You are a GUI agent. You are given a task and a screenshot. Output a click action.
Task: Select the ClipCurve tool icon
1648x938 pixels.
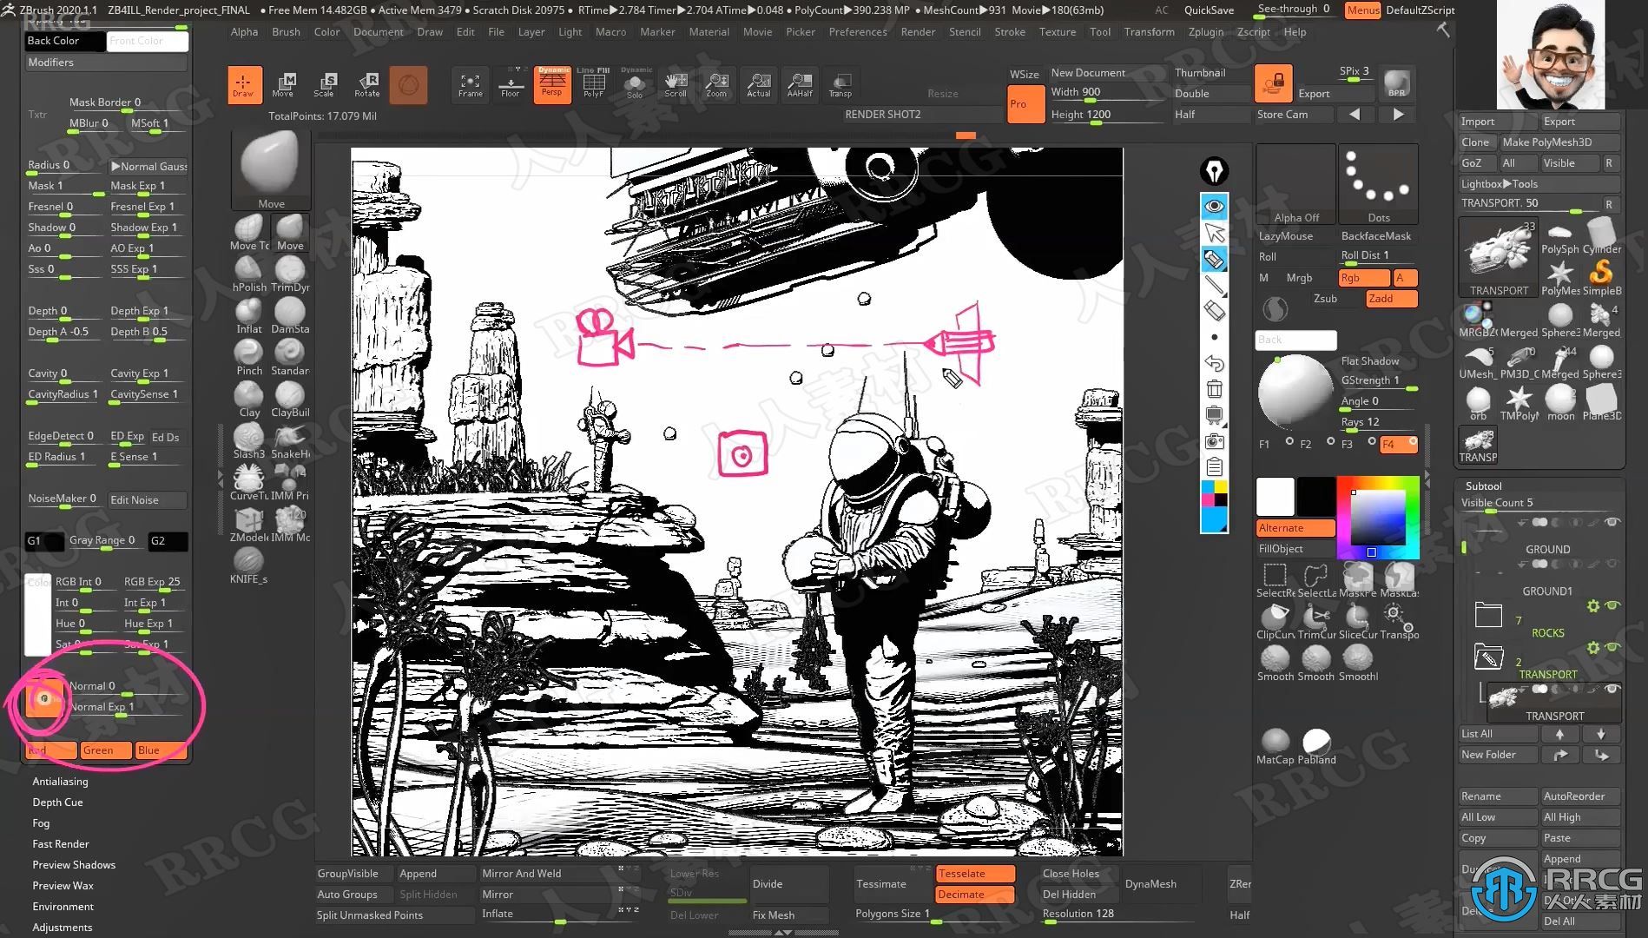tap(1275, 621)
